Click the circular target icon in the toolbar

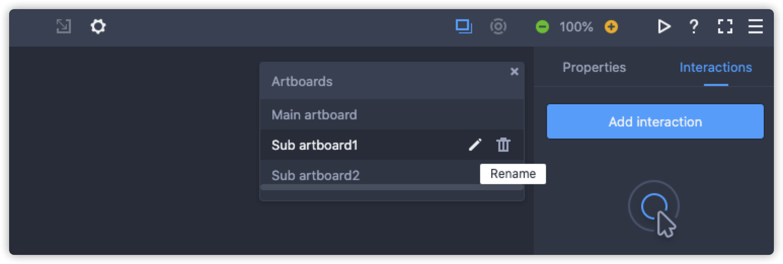[498, 26]
